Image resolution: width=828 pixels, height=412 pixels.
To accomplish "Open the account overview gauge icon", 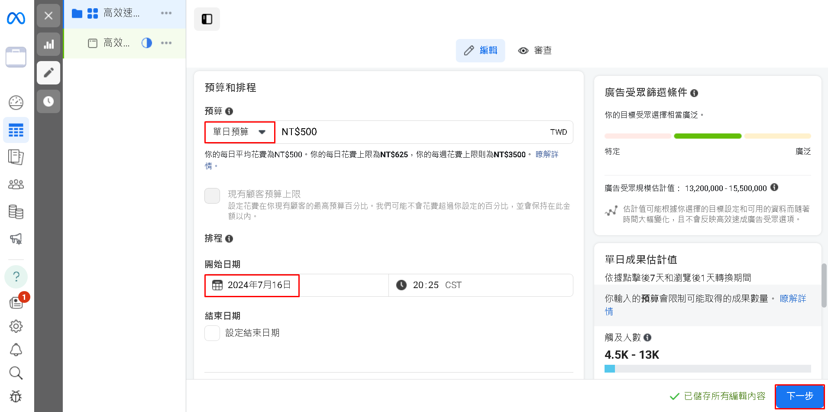I will click(16, 103).
